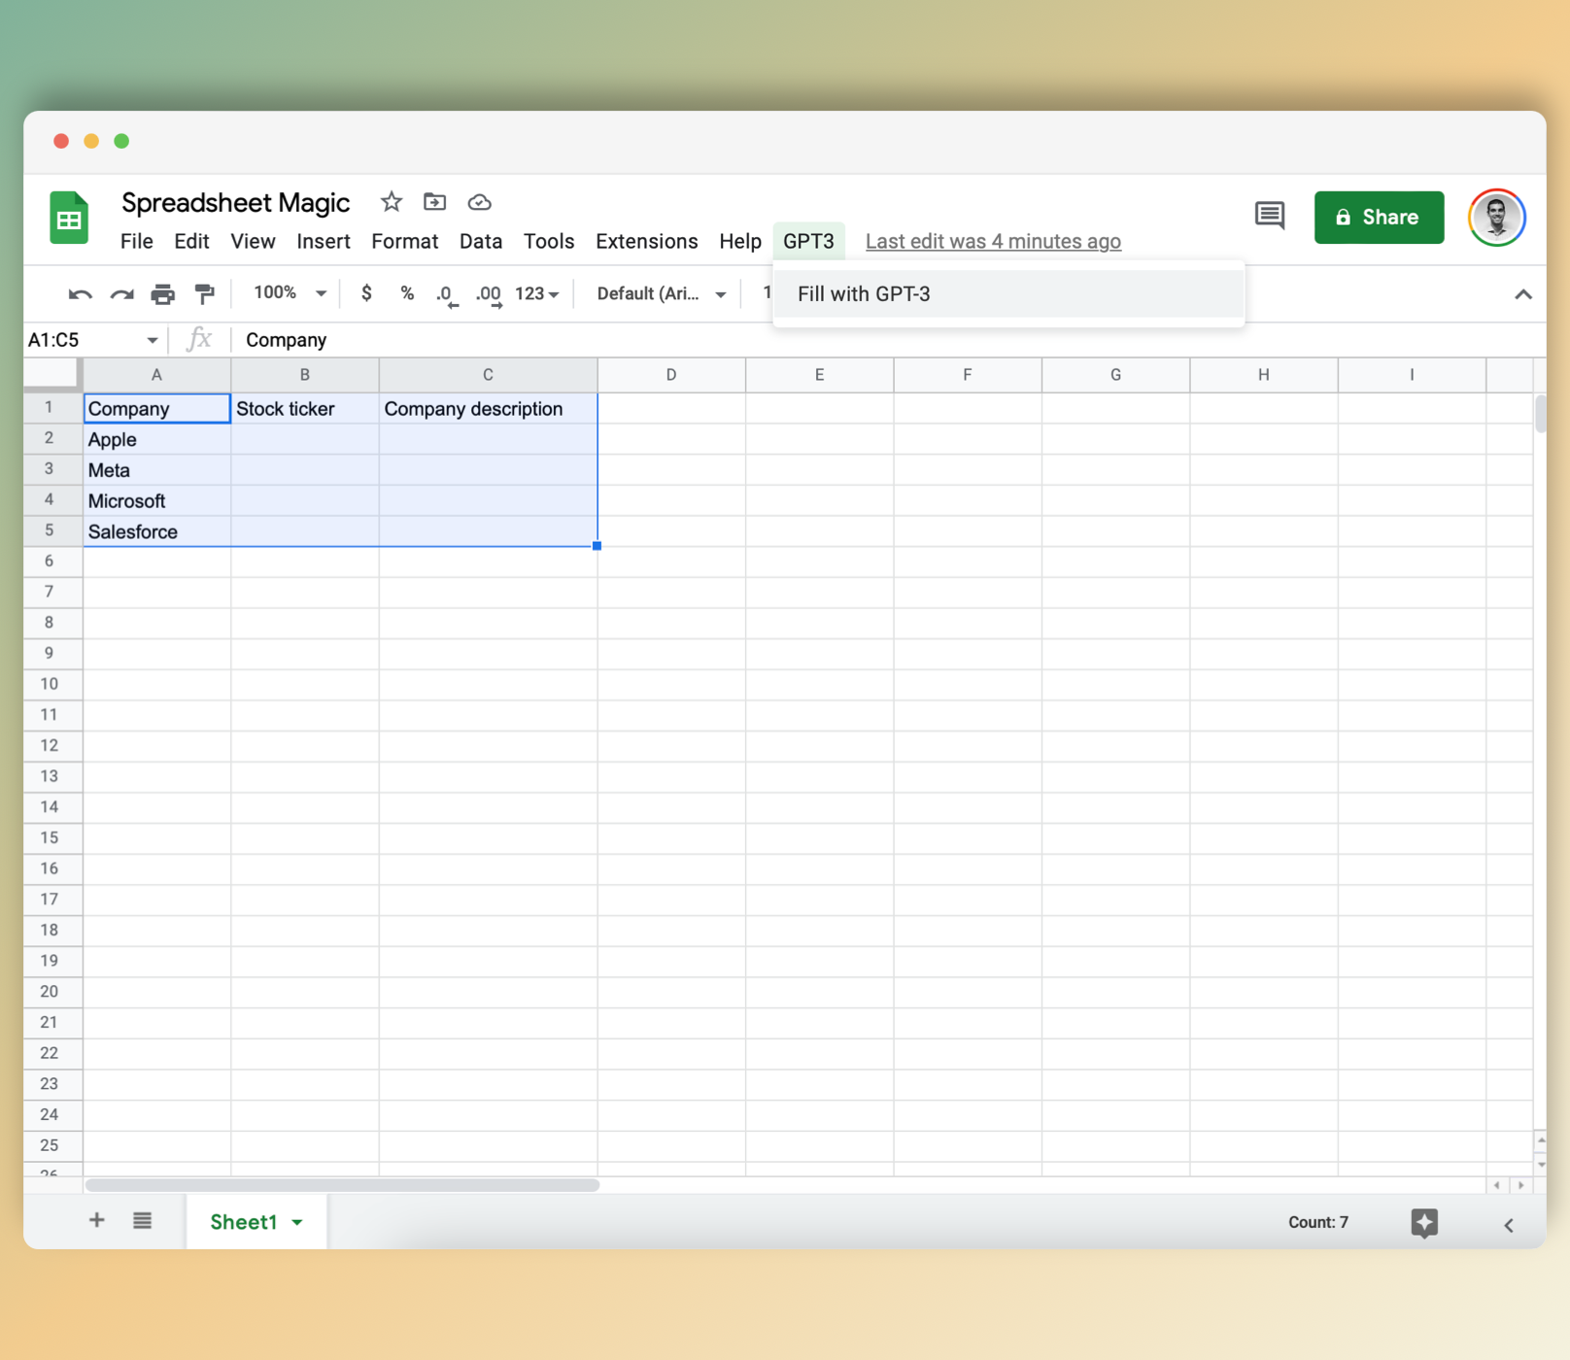Viewport: 1570px width, 1360px height.
Task: Click the scroll right arrow
Action: click(1520, 1185)
